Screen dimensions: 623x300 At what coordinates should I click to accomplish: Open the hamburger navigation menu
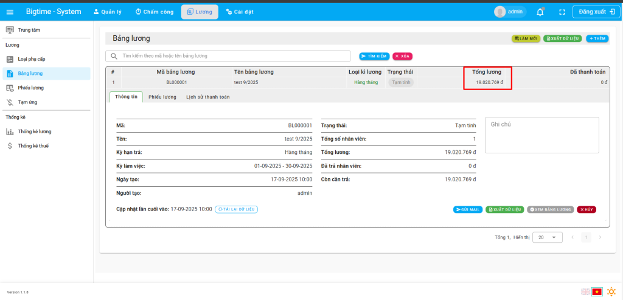(x=10, y=12)
